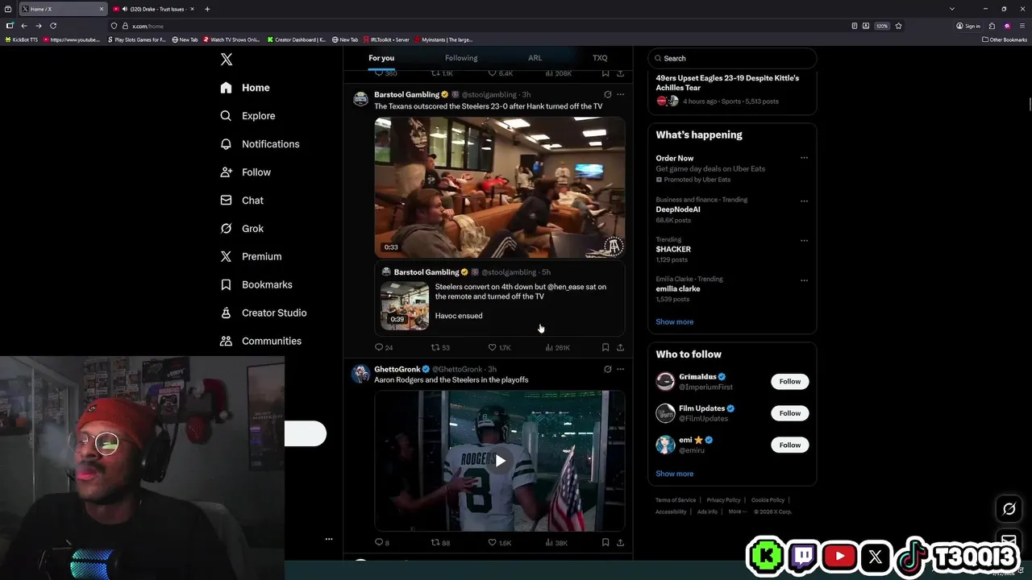Open the list all tabs dropdown

point(952,9)
